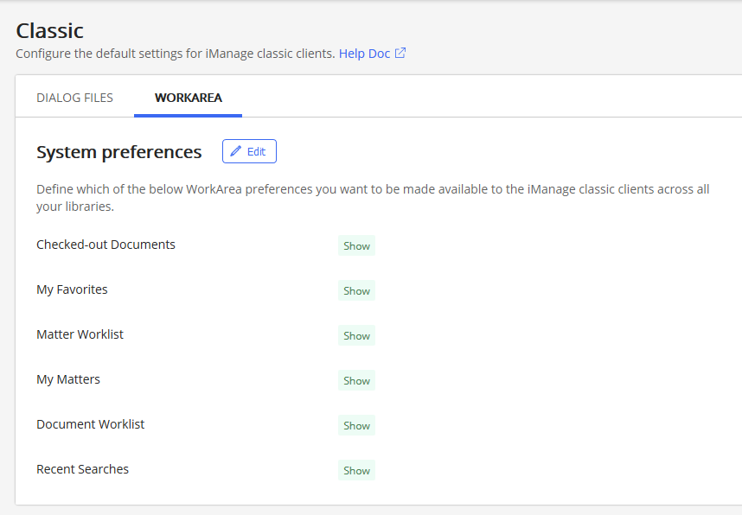Select the Workarea tab
This screenshot has height=515, width=742.
point(188,98)
